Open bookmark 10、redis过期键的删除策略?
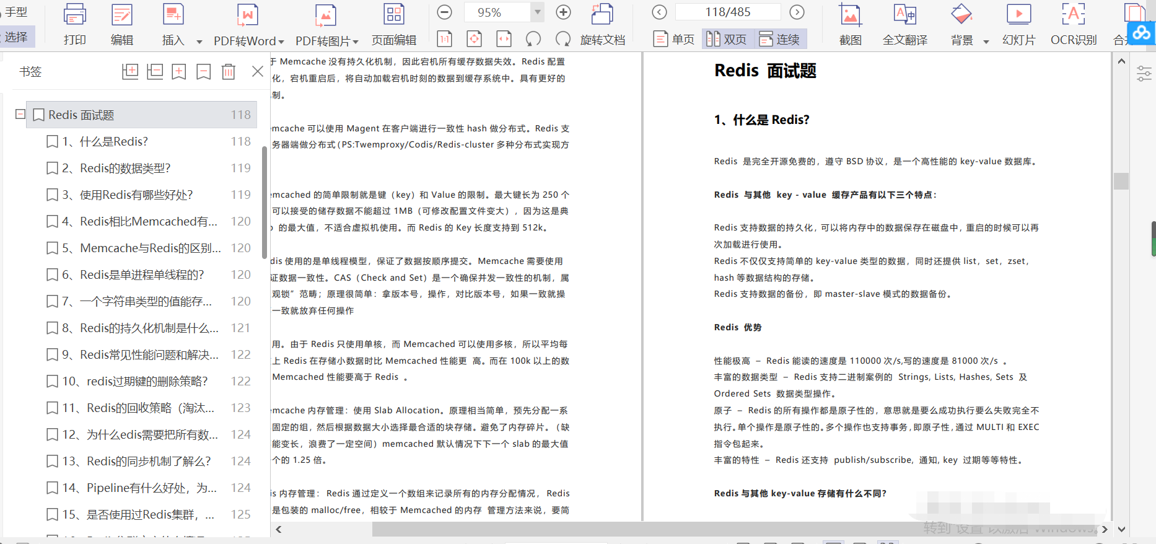 (149, 381)
